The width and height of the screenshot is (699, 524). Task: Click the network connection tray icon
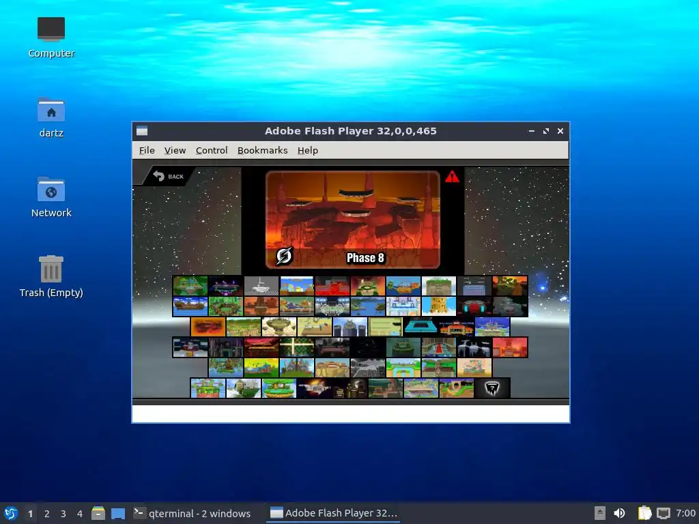coord(664,513)
